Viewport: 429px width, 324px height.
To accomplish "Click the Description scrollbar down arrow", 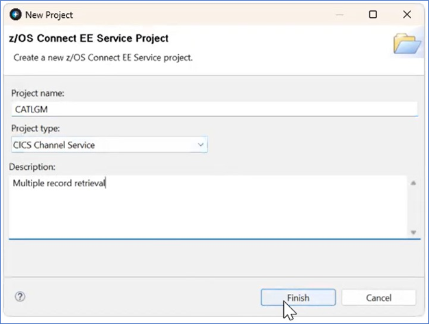I will click(x=413, y=232).
